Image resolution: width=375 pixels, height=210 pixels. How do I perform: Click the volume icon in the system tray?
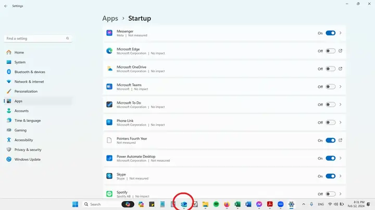(x=336, y=204)
